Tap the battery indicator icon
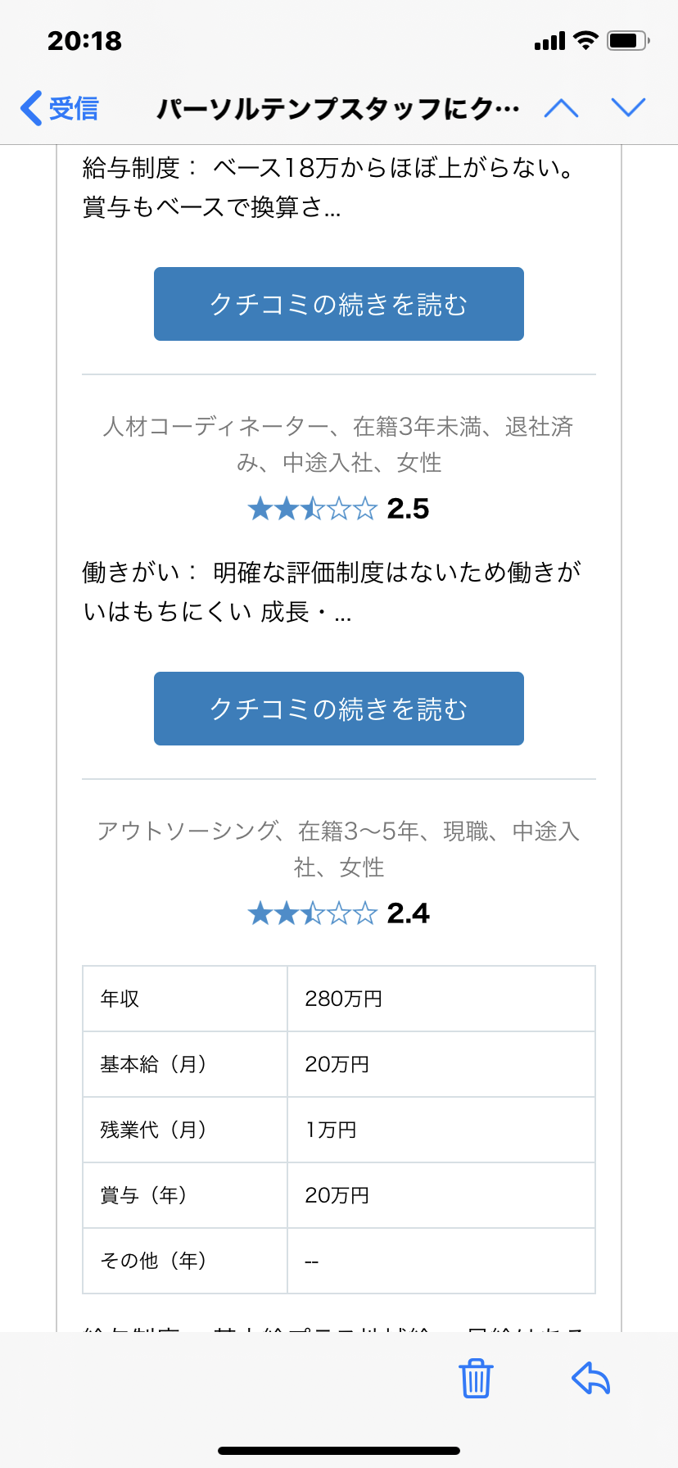 point(628,40)
